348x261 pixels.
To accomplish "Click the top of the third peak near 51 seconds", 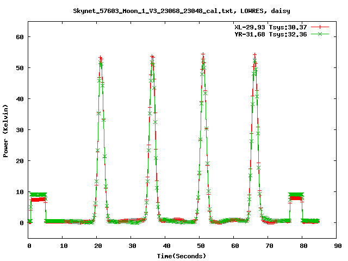I will pos(203,55).
